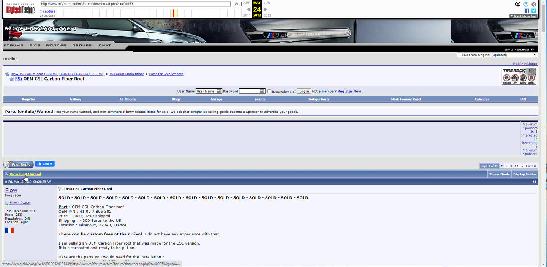Click the M3FORUM.NET logo in banner

pos(41,28)
